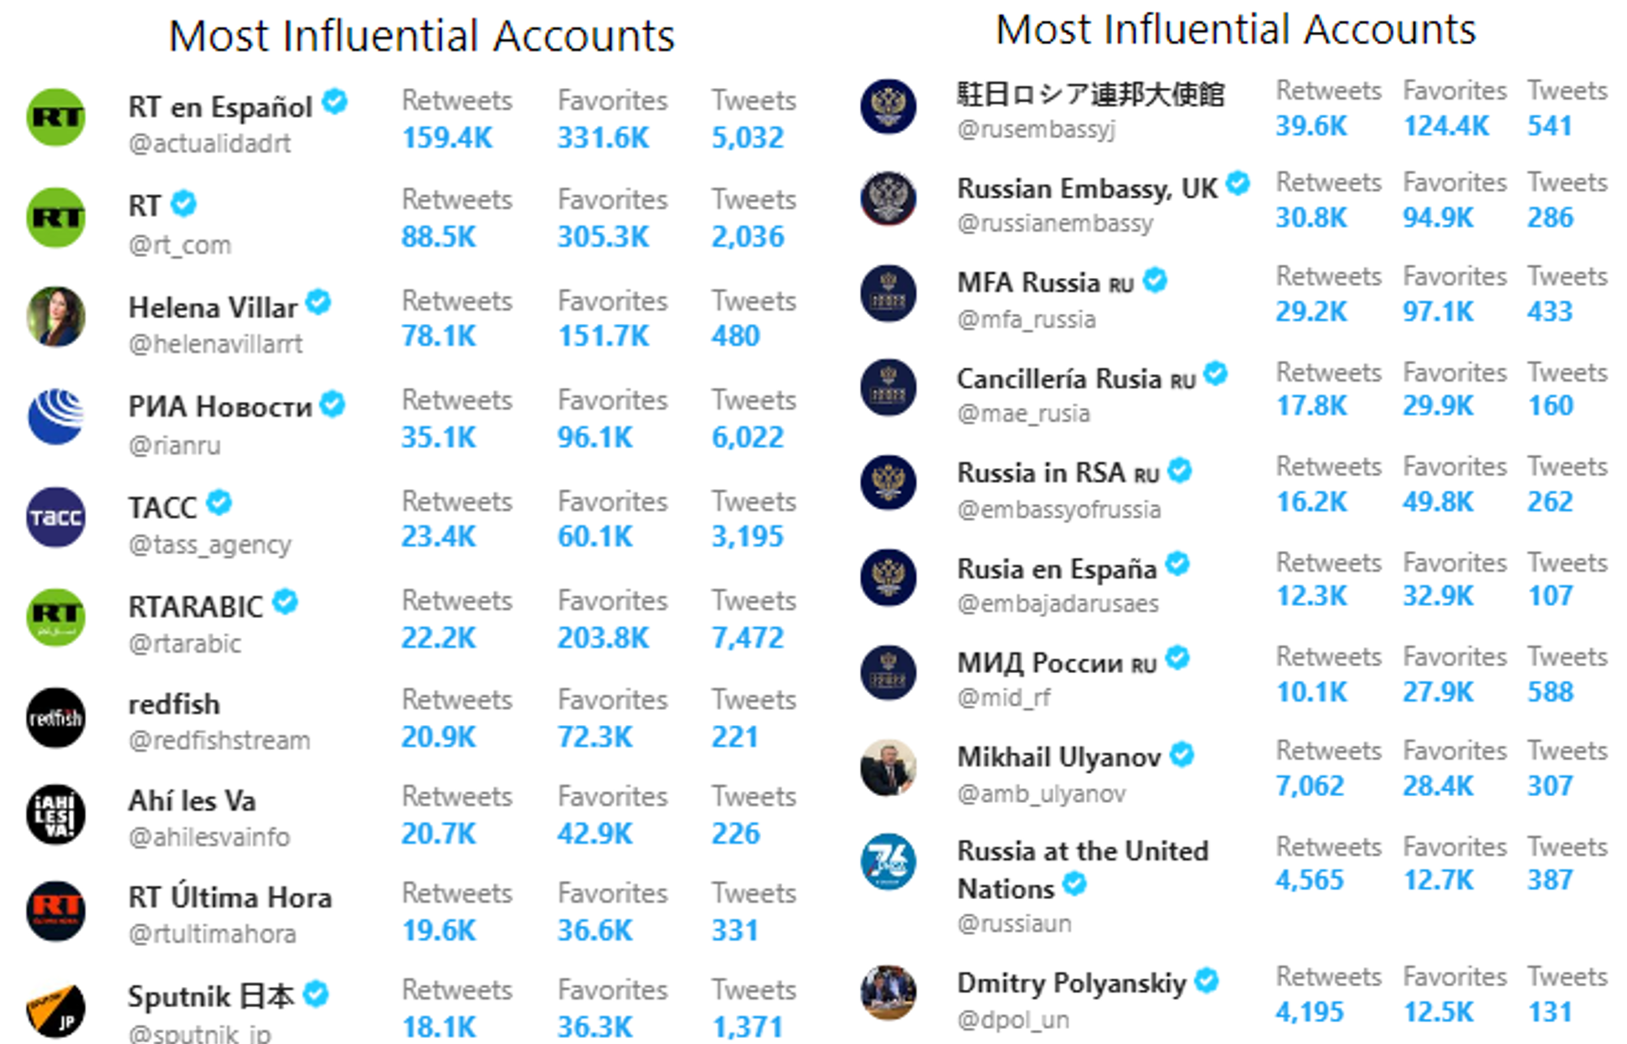Click verified badge beside RTARABIC name
1627x1044 pixels.
point(286,601)
